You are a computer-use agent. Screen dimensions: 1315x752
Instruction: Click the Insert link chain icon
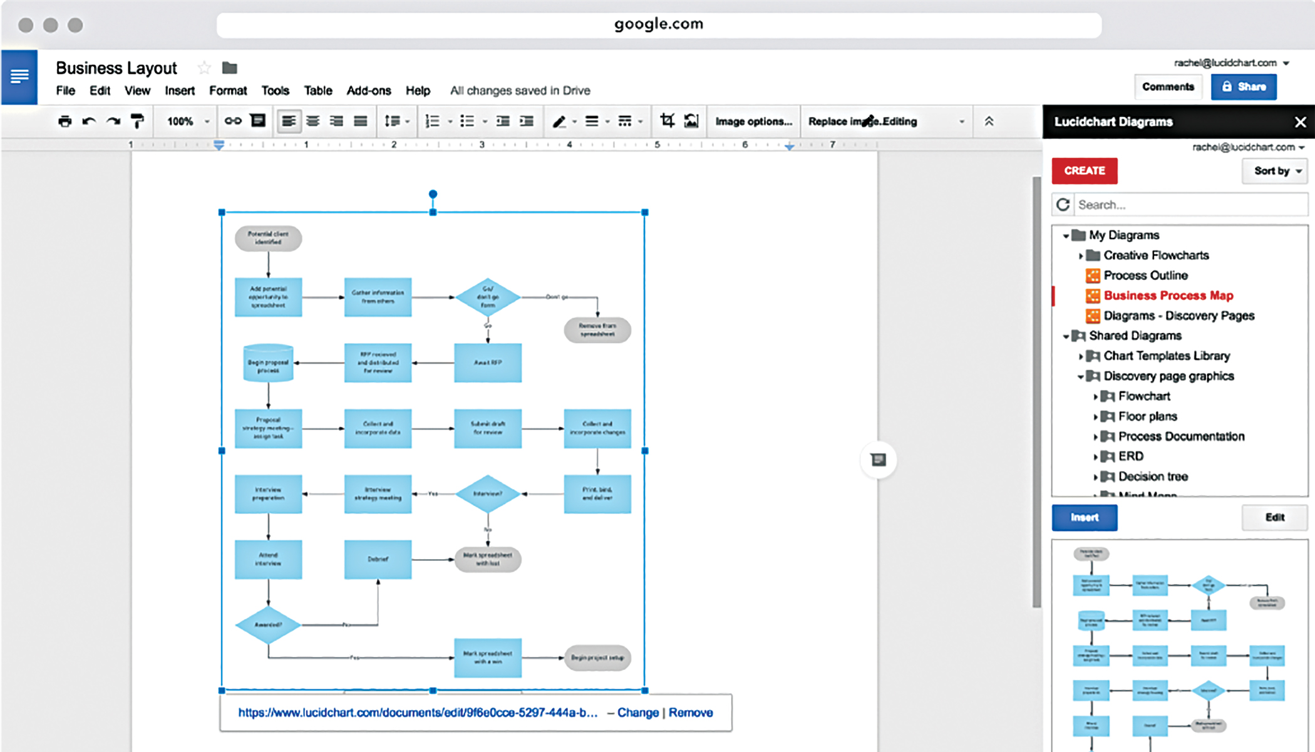point(233,121)
